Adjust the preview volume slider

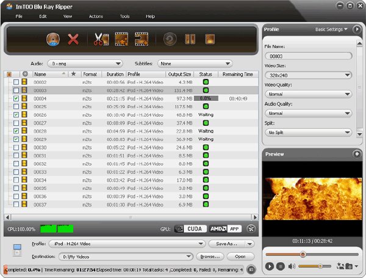tap(314, 266)
